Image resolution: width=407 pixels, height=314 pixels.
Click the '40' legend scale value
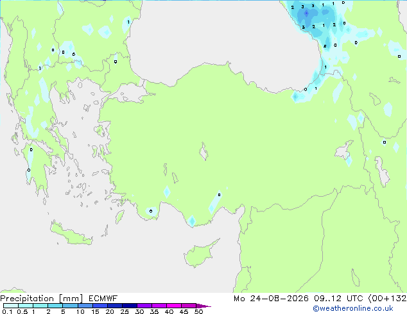[x=169, y=311]
